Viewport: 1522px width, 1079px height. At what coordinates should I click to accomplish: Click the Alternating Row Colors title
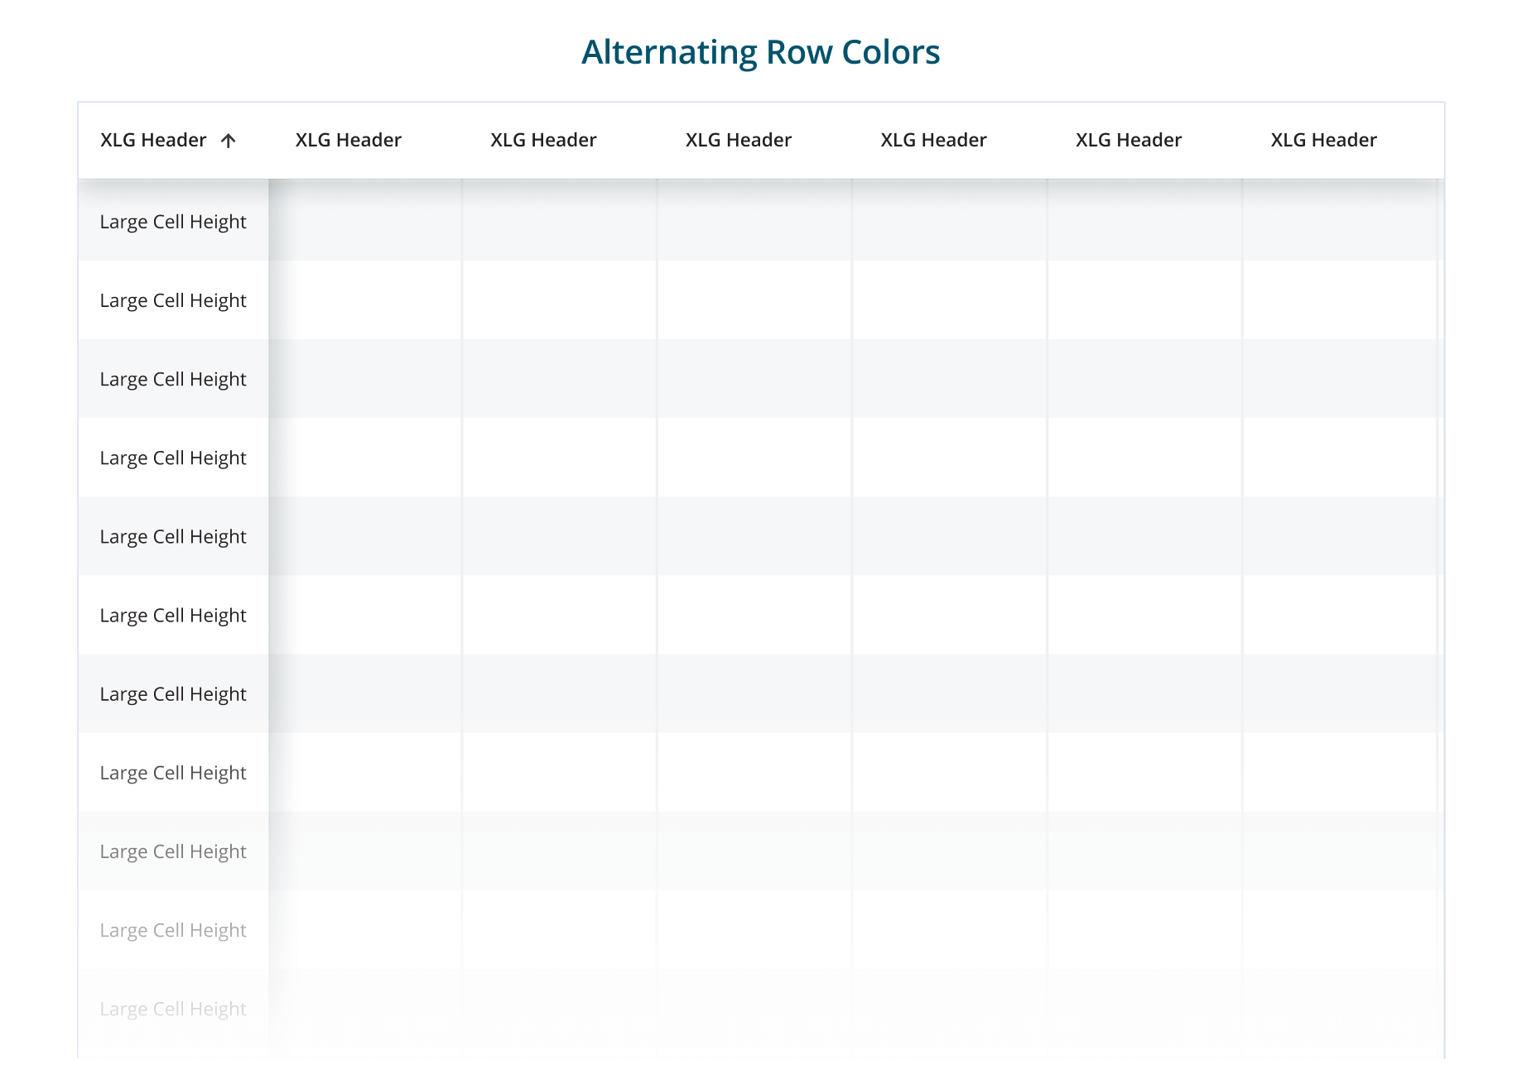[760, 52]
